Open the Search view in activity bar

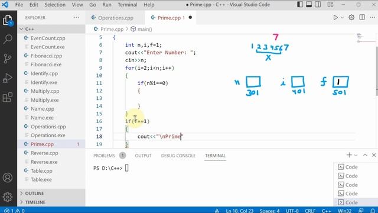8,39
